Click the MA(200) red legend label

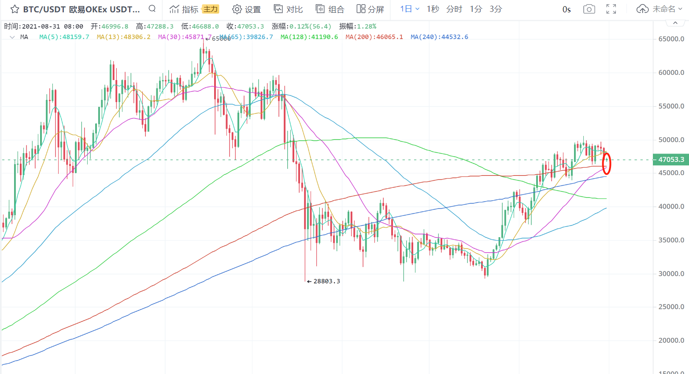pyautogui.click(x=374, y=37)
